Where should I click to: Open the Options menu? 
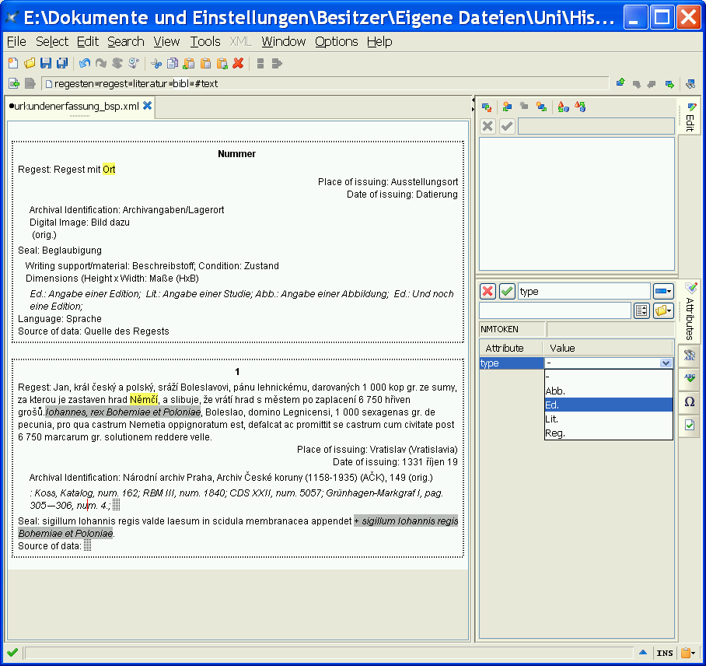coord(337,41)
